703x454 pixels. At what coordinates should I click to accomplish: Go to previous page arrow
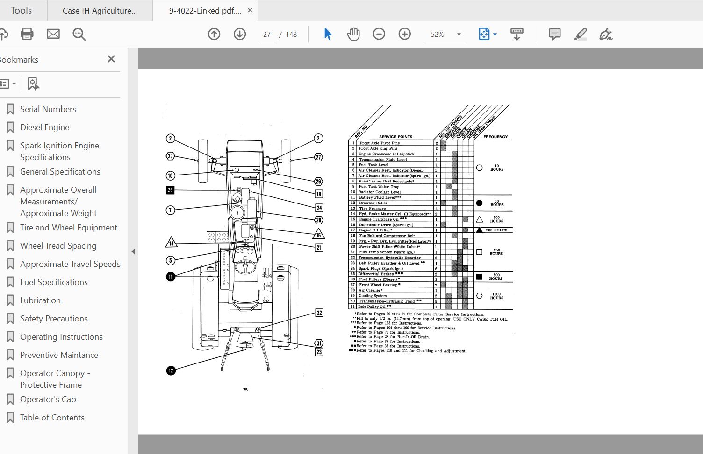[214, 34]
